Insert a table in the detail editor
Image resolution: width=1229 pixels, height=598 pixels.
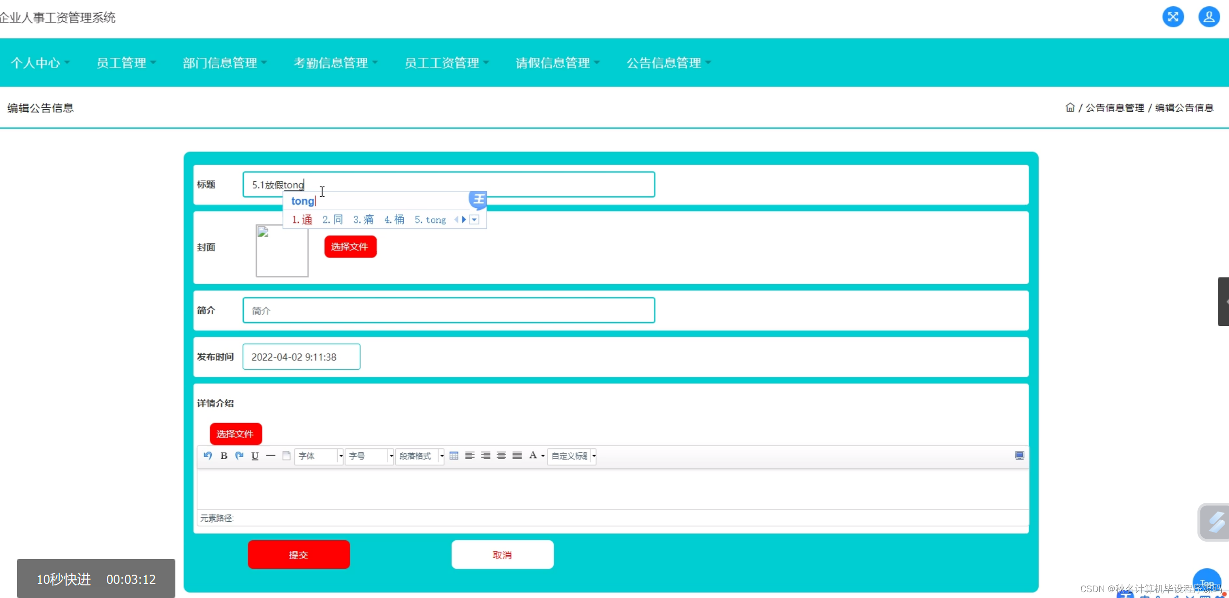454,456
